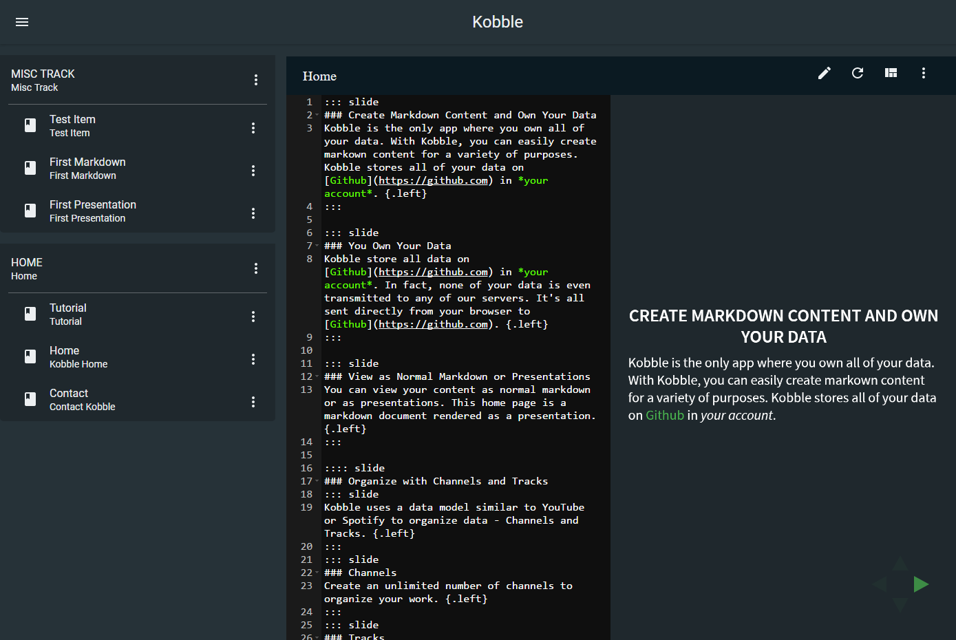This screenshot has height=640, width=956.
Task: Open the First Presentation entry
Action: click(x=138, y=211)
